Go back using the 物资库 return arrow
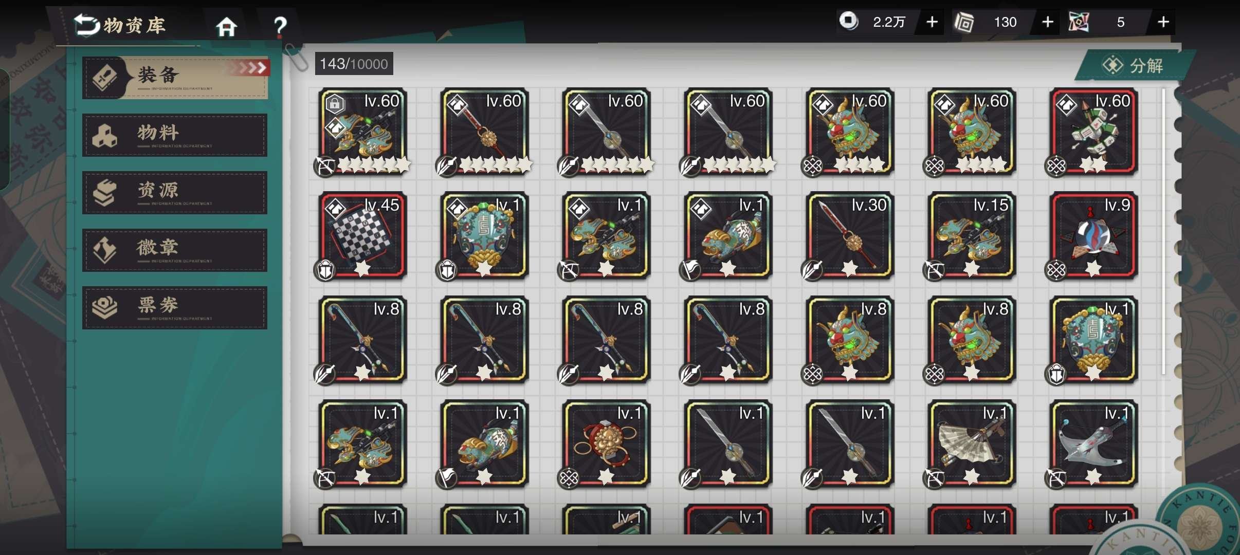 [86, 25]
